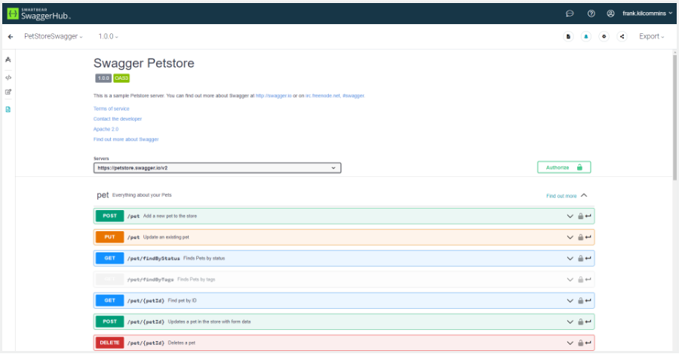
Task: Click the 'pet' tag heading
Action: click(x=103, y=197)
